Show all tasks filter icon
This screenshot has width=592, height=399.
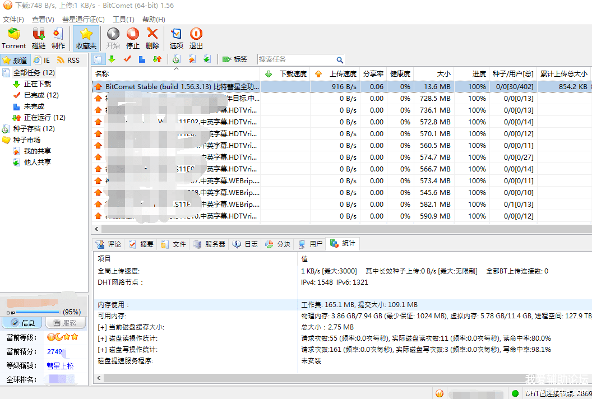98,59
